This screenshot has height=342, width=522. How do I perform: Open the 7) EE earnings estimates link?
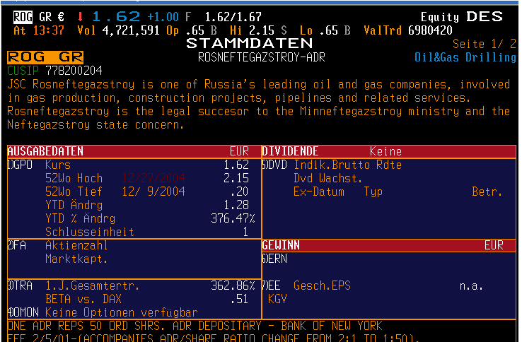tap(272, 285)
